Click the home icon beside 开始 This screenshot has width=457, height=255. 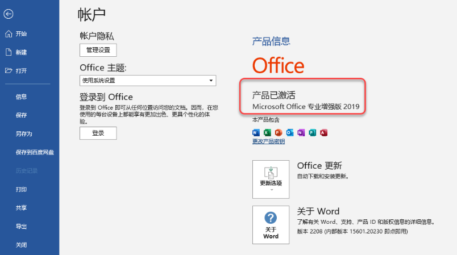coord(9,34)
